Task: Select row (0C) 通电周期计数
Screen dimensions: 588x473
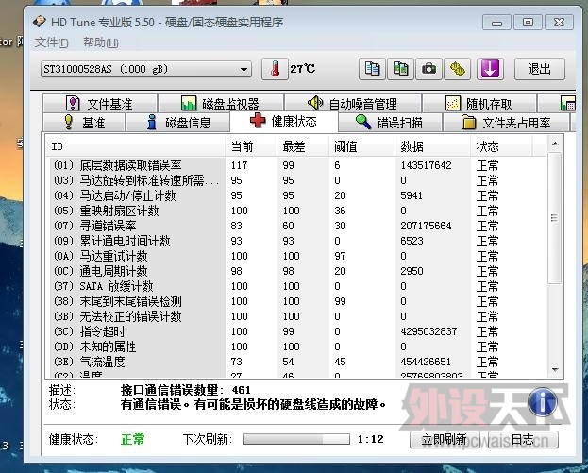Action: 296,271
